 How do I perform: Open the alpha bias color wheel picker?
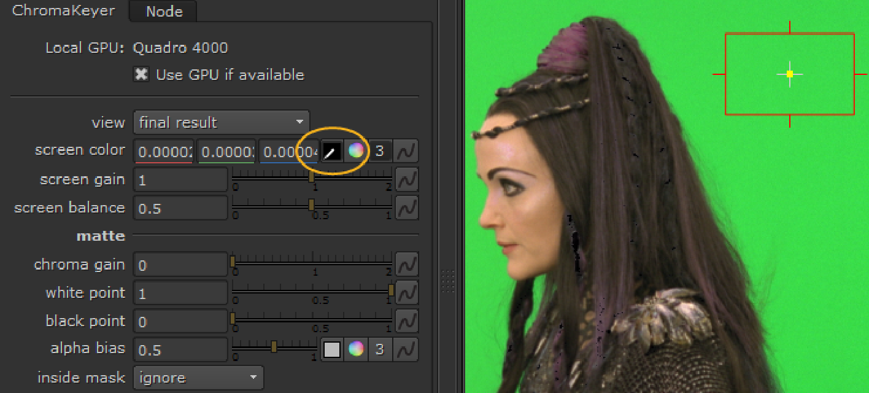point(356,349)
